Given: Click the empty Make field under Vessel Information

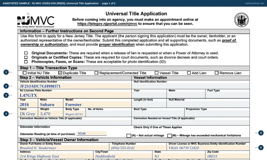Looking at the screenshot, I should click(x=186, y=95).
